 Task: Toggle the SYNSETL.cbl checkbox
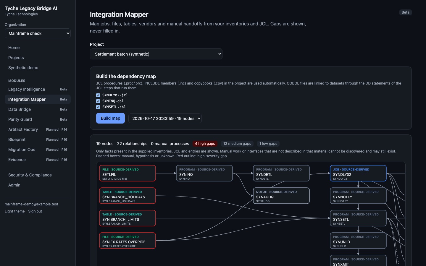98,107
